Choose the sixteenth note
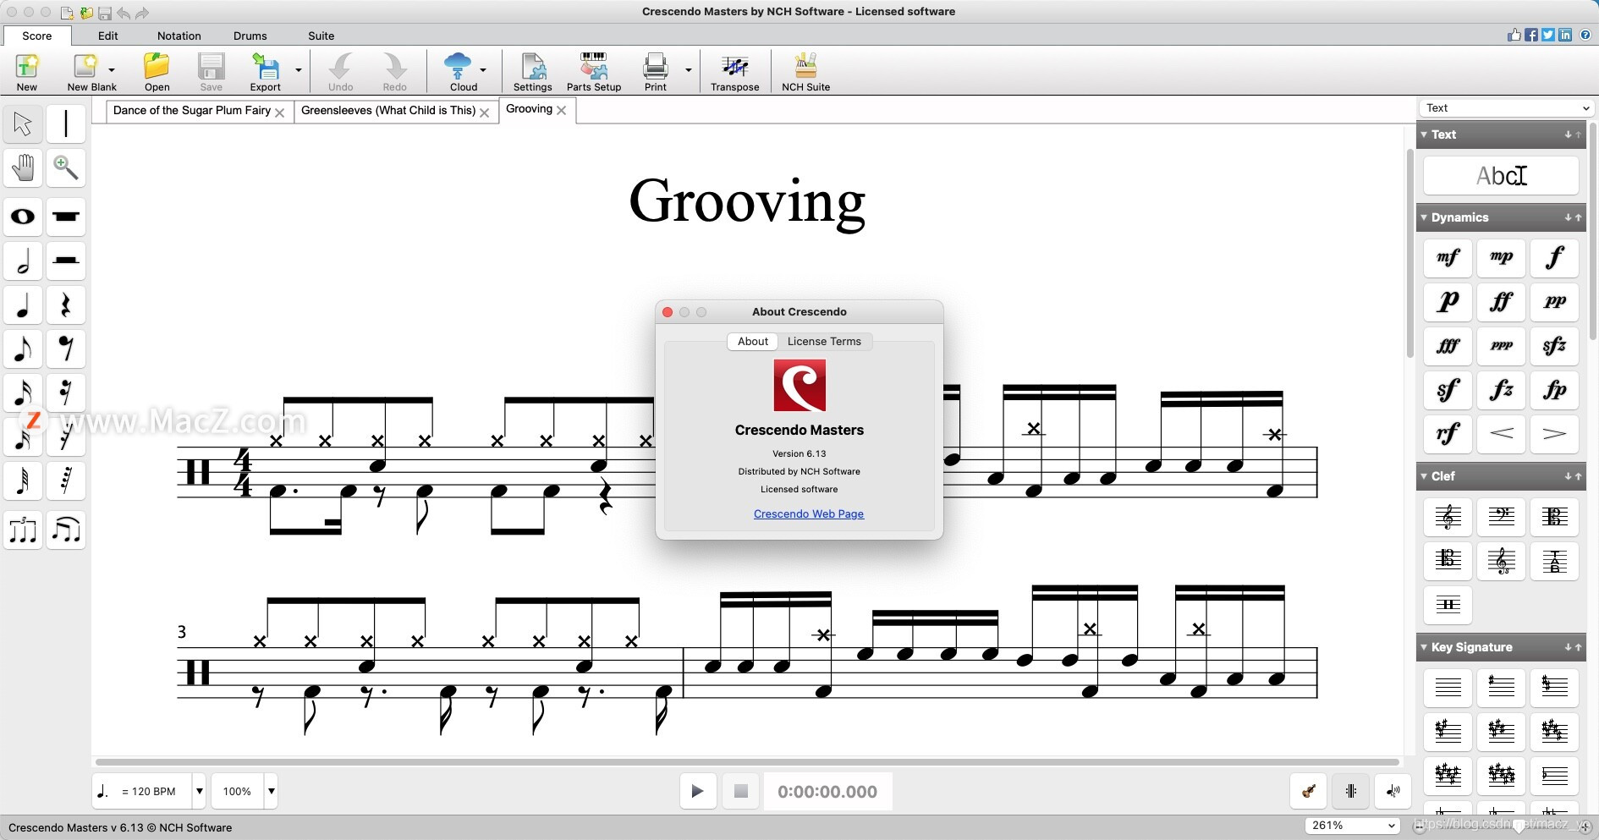1599x840 pixels. click(x=23, y=393)
